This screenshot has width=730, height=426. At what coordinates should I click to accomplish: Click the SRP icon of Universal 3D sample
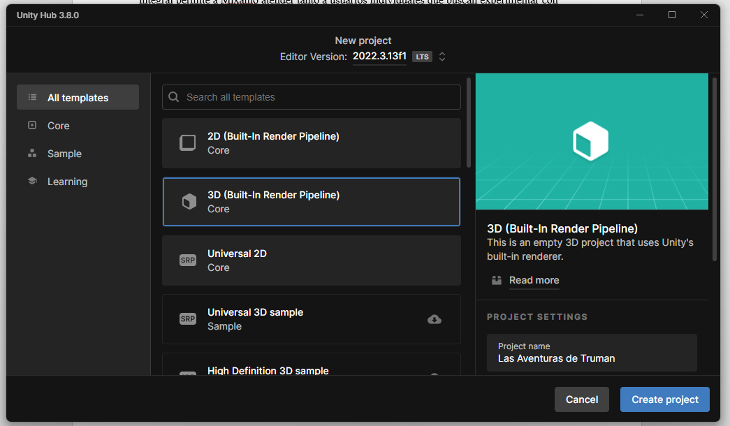[188, 319]
